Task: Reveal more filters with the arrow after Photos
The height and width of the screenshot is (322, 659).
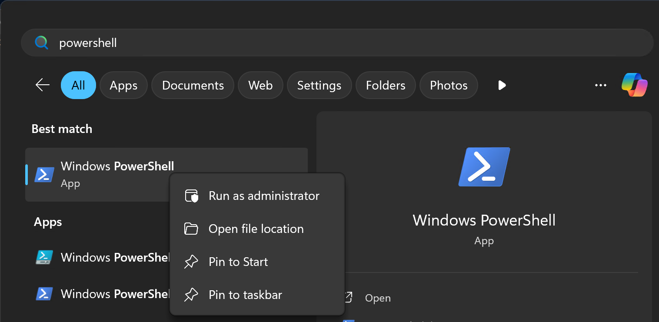Action: pyautogui.click(x=502, y=85)
